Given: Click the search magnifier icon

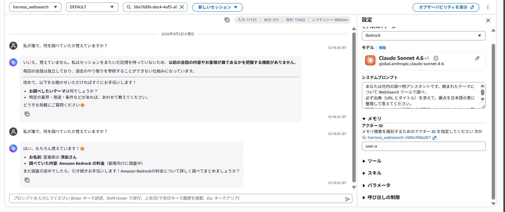Looking at the screenshot, I should 129,7.
